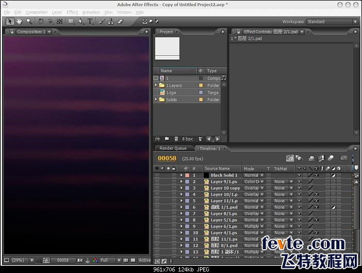Open the Composition menu
The image size is (362, 273).
tap(37, 12)
